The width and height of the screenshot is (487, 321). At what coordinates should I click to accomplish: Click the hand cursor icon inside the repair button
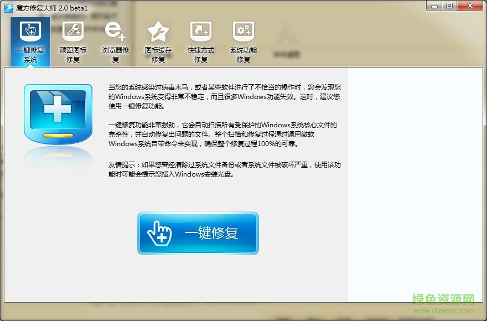point(160,233)
